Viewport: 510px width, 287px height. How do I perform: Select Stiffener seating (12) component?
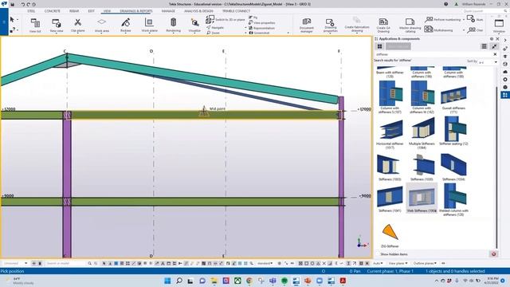tap(453, 131)
